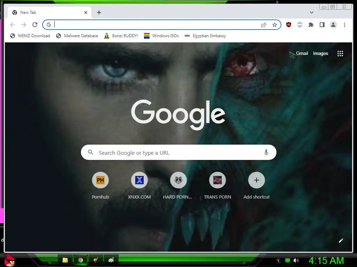Screen dimensions: 357x267
Task: Open the Google apps grid
Action: pyautogui.click(x=340, y=54)
